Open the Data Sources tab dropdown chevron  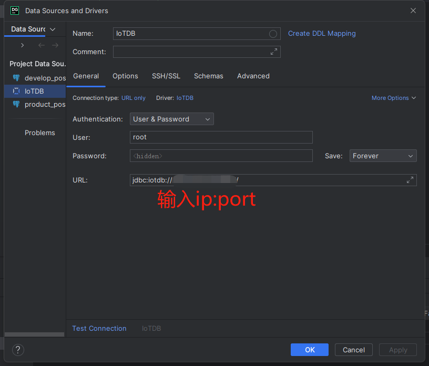click(53, 29)
